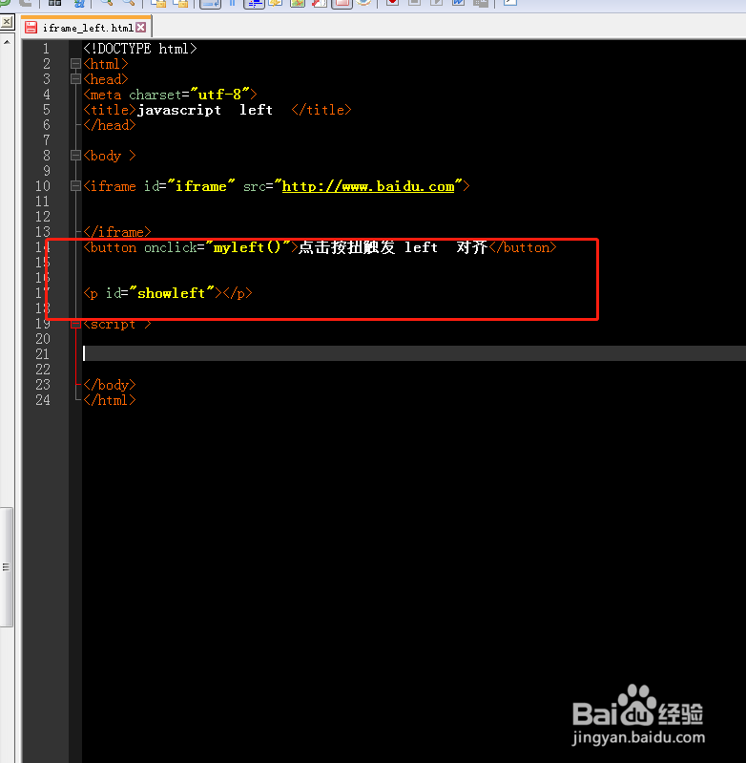746x763 pixels.
Task: Place cursor on highlighted line 21
Action: click(414, 353)
